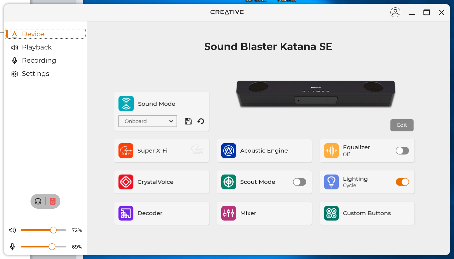Open the Acoustic Engine icon
The width and height of the screenshot is (454, 259).
[x=229, y=151]
